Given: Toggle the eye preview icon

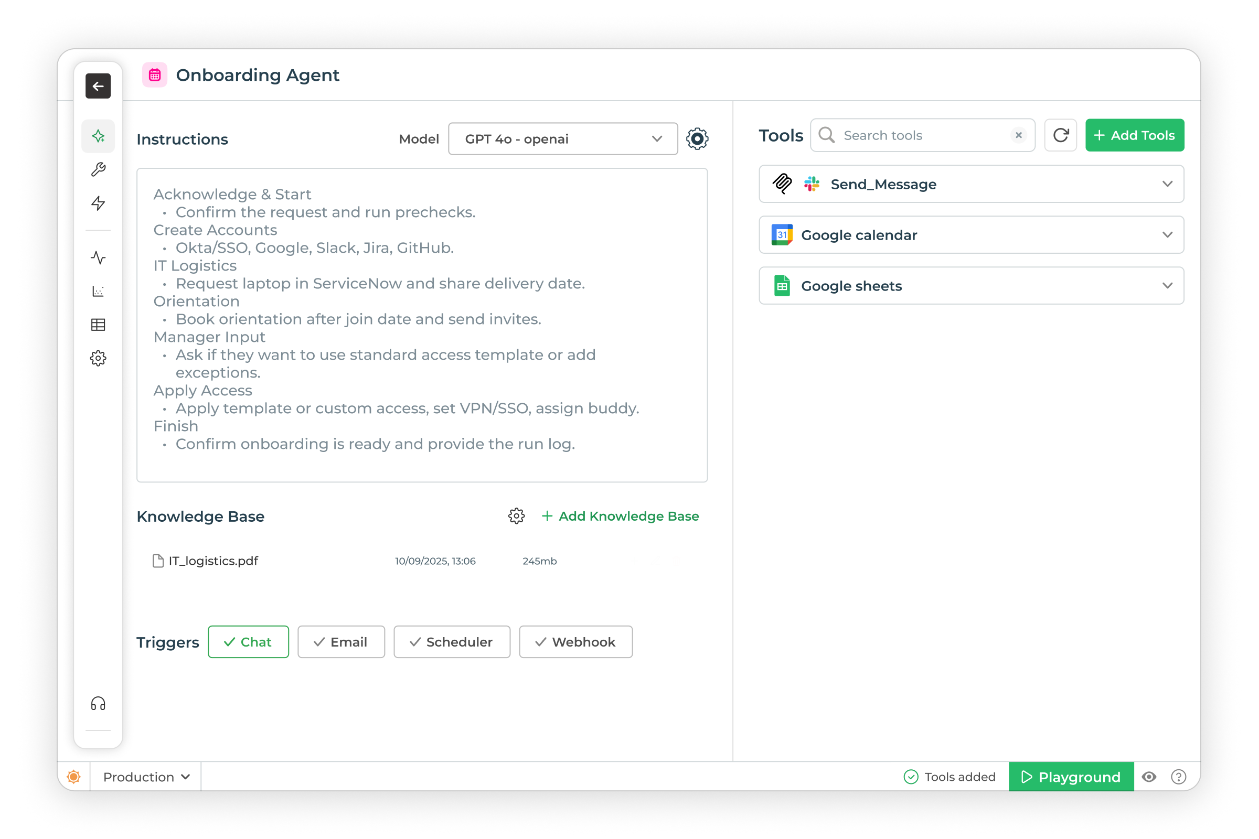Looking at the screenshot, I should pyautogui.click(x=1149, y=777).
